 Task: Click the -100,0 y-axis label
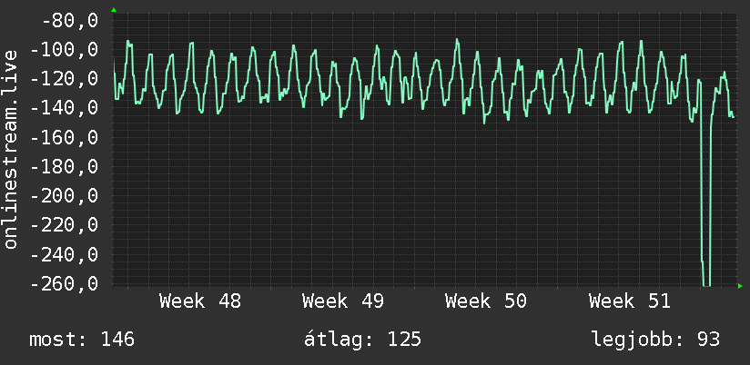click(x=65, y=50)
